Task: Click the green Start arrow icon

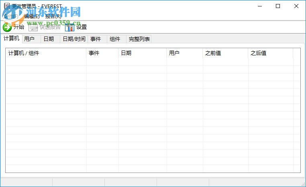Action: (x=7, y=27)
